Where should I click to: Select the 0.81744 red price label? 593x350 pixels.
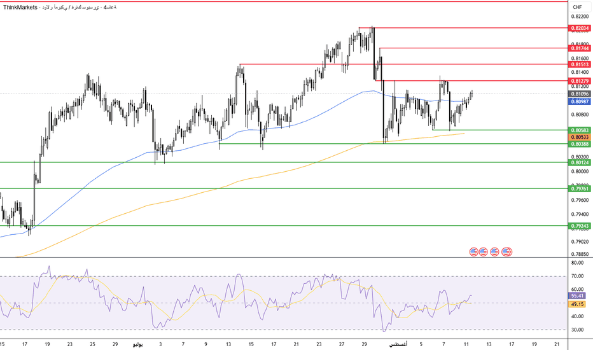[580, 48]
